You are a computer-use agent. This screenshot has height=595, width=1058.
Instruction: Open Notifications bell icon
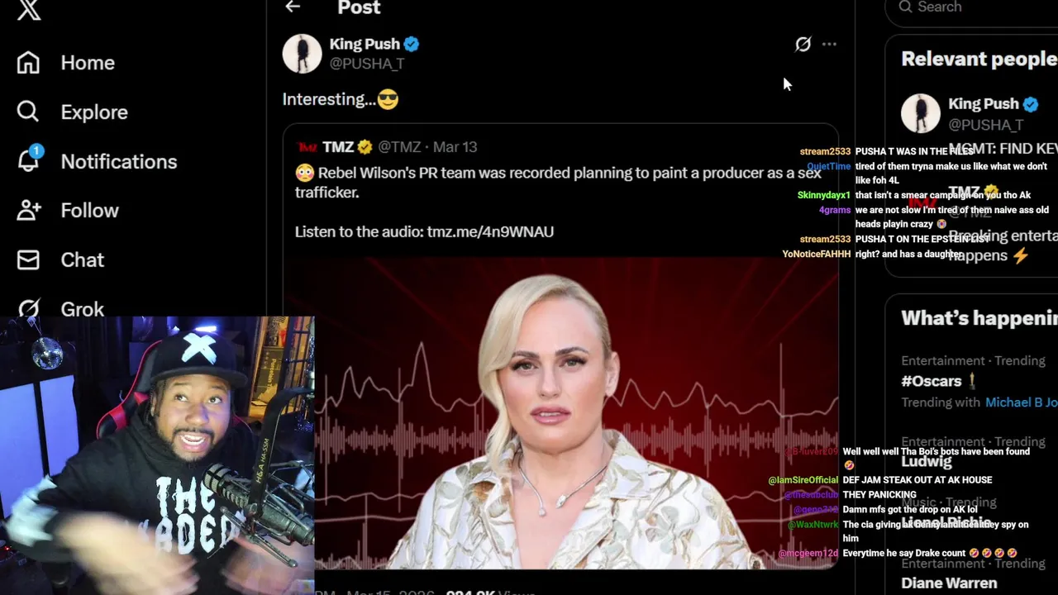click(x=28, y=160)
